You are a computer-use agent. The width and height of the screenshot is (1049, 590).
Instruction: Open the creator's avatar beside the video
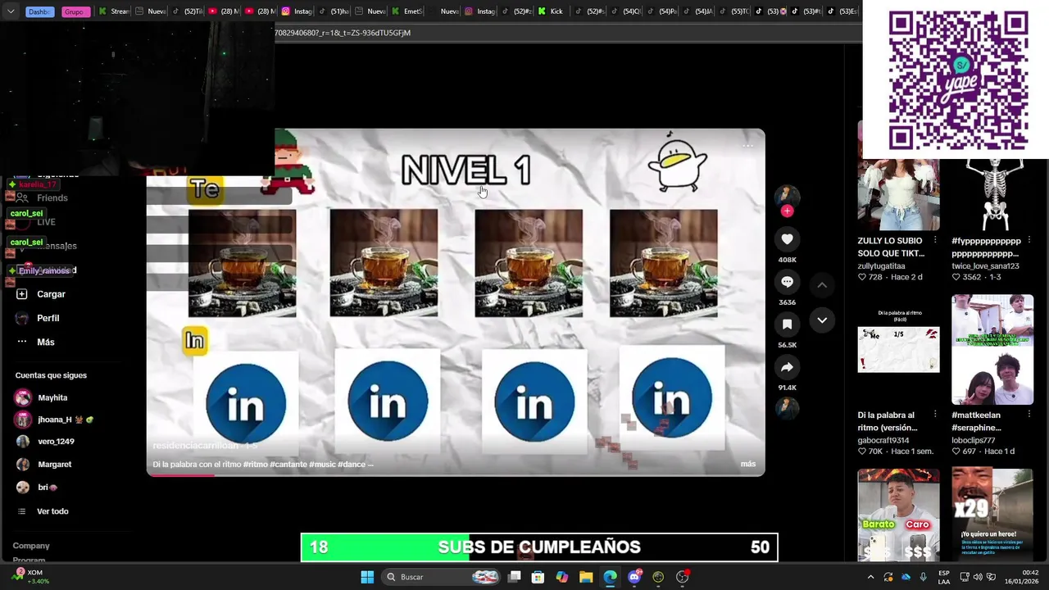point(787,195)
